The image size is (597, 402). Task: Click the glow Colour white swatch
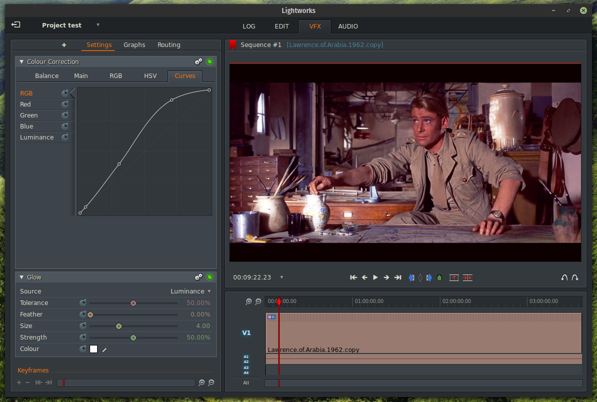coord(94,349)
